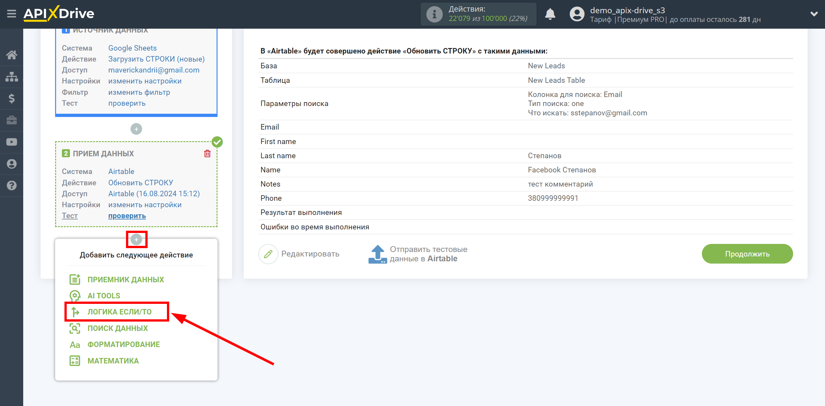Open the billing dollar sidebar icon

[x=12, y=98]
